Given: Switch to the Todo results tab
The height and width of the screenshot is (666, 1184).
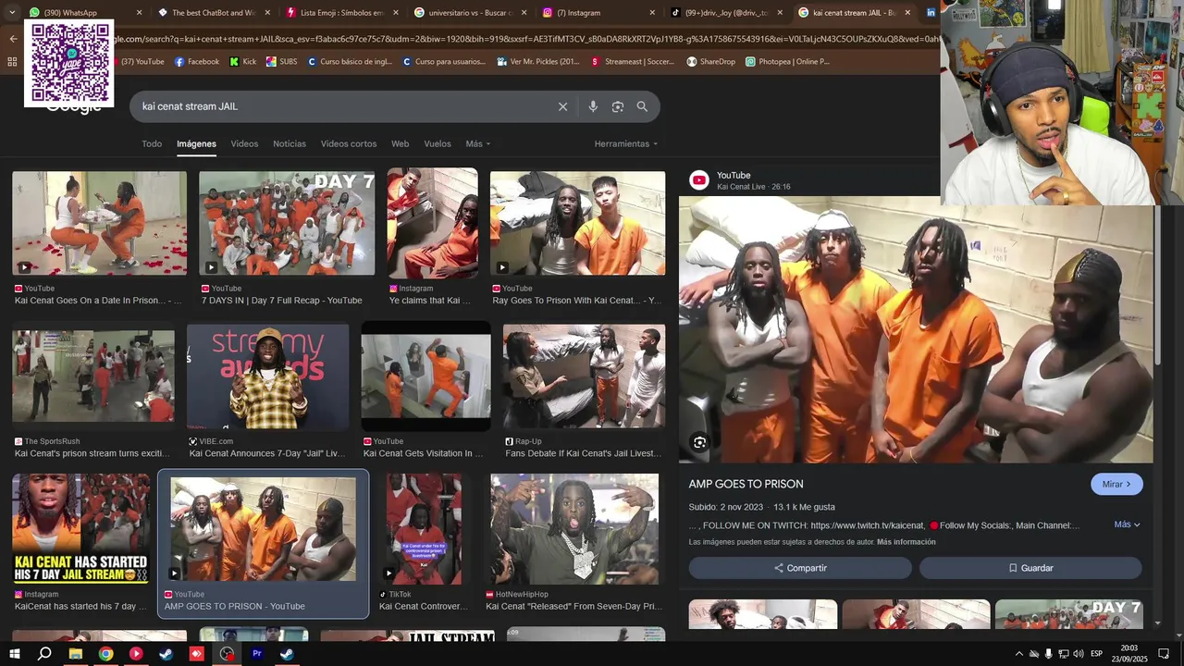Looking at the screenshot, I should [x=152, y=144].
